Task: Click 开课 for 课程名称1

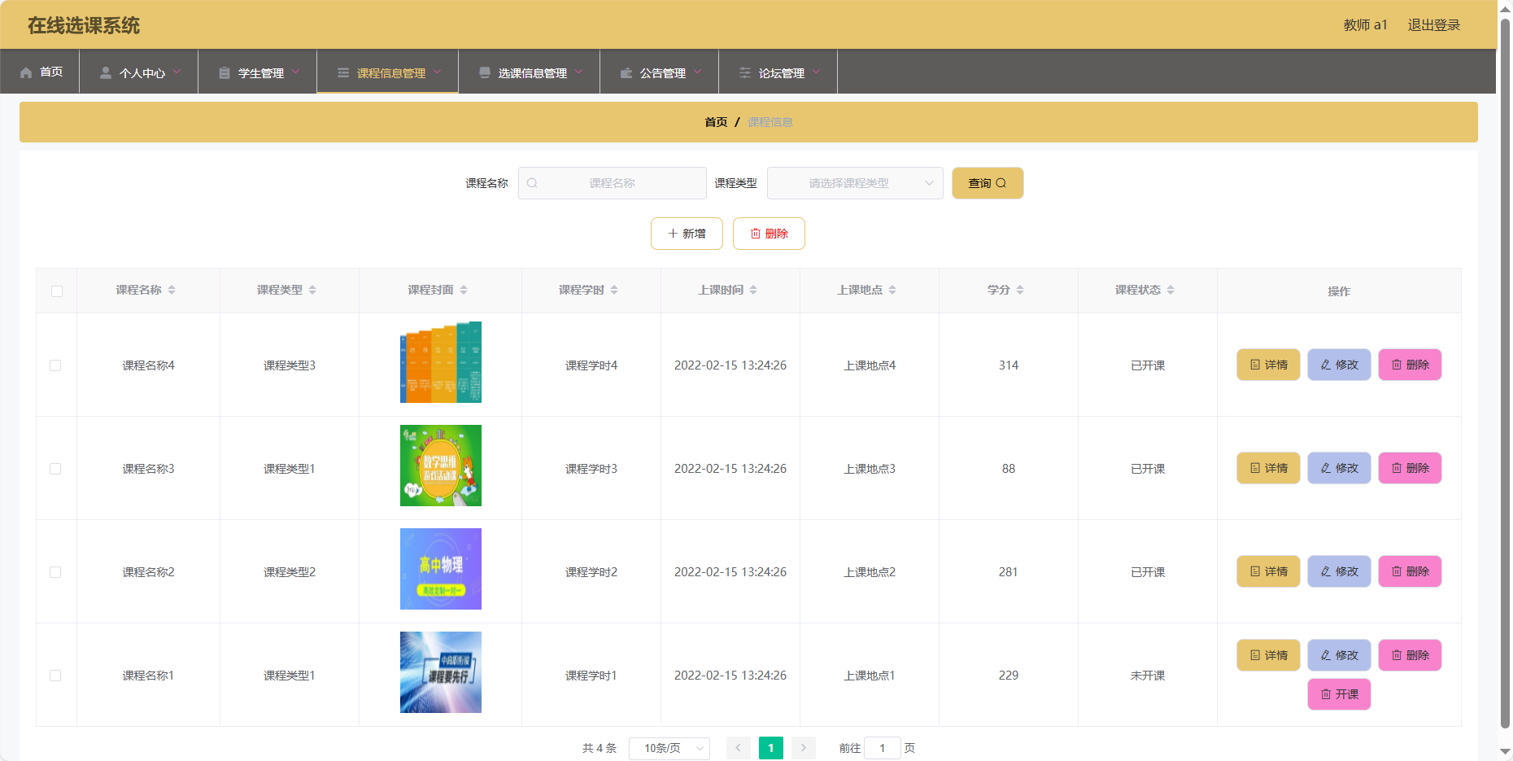Action: tap(1339, 694)
